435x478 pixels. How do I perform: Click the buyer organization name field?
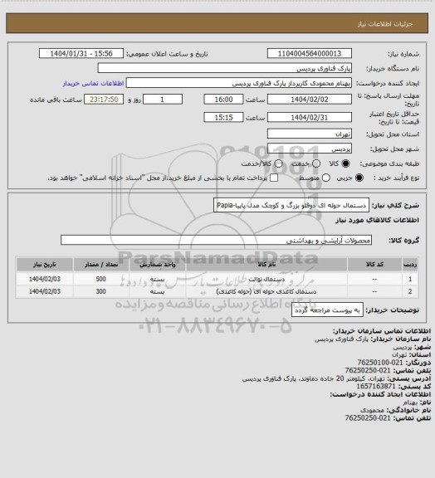(224, 68)
